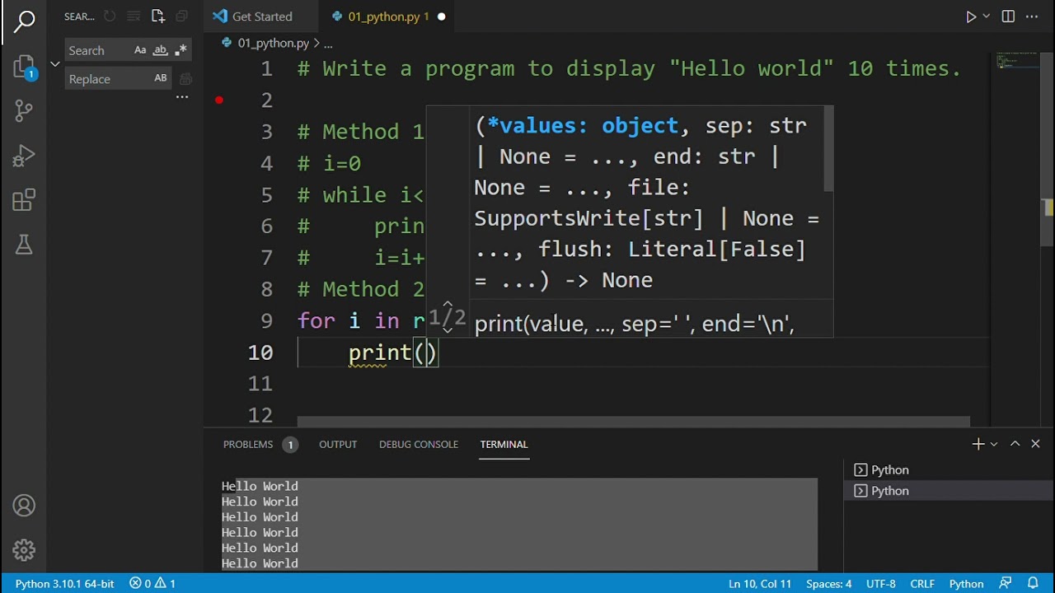Open the Manage gear menu

24,549
